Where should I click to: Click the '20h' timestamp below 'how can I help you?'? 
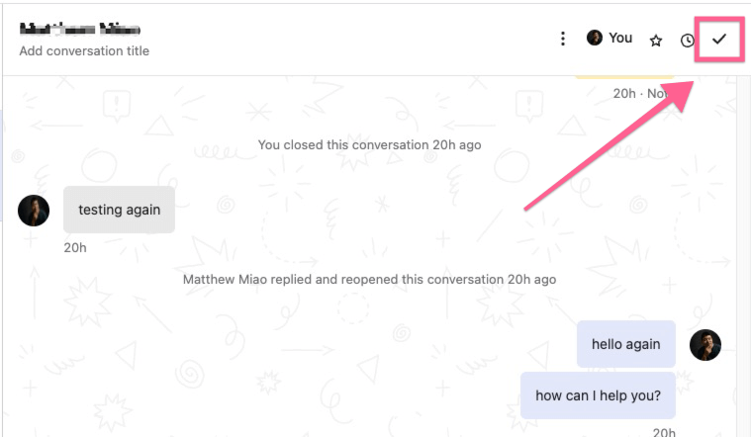pyautogui.click(x=663, y=432)
